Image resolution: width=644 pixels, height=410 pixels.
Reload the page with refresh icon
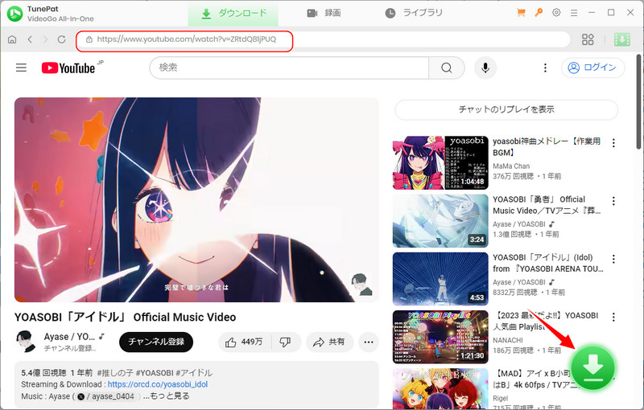pos(62,39)
